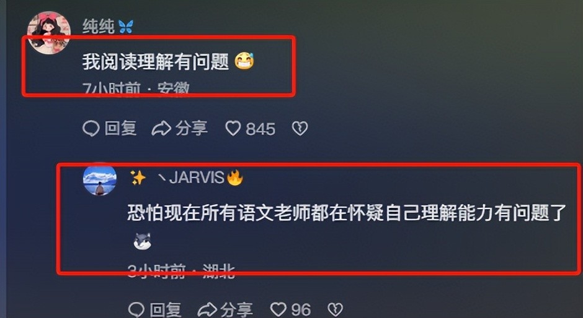Click the comment text 我阅读理解有问题
583x318 pixels.
[x=156, y=62]
